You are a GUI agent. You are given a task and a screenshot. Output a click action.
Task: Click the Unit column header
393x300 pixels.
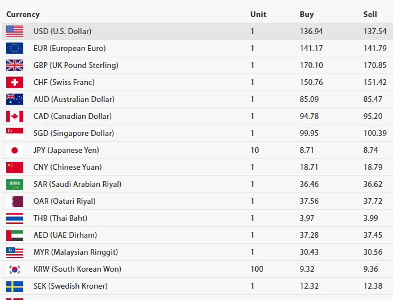point(258,14)
